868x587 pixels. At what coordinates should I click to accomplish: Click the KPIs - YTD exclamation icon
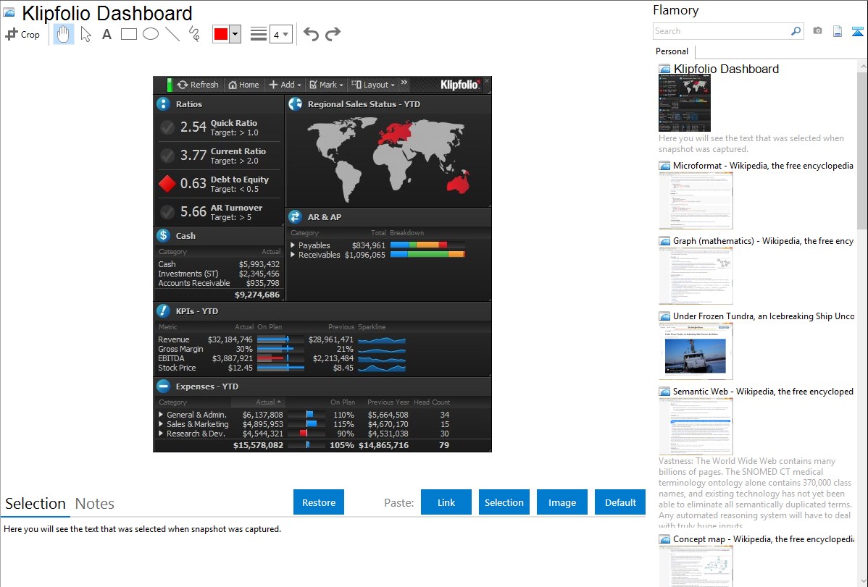click(163, 311)
